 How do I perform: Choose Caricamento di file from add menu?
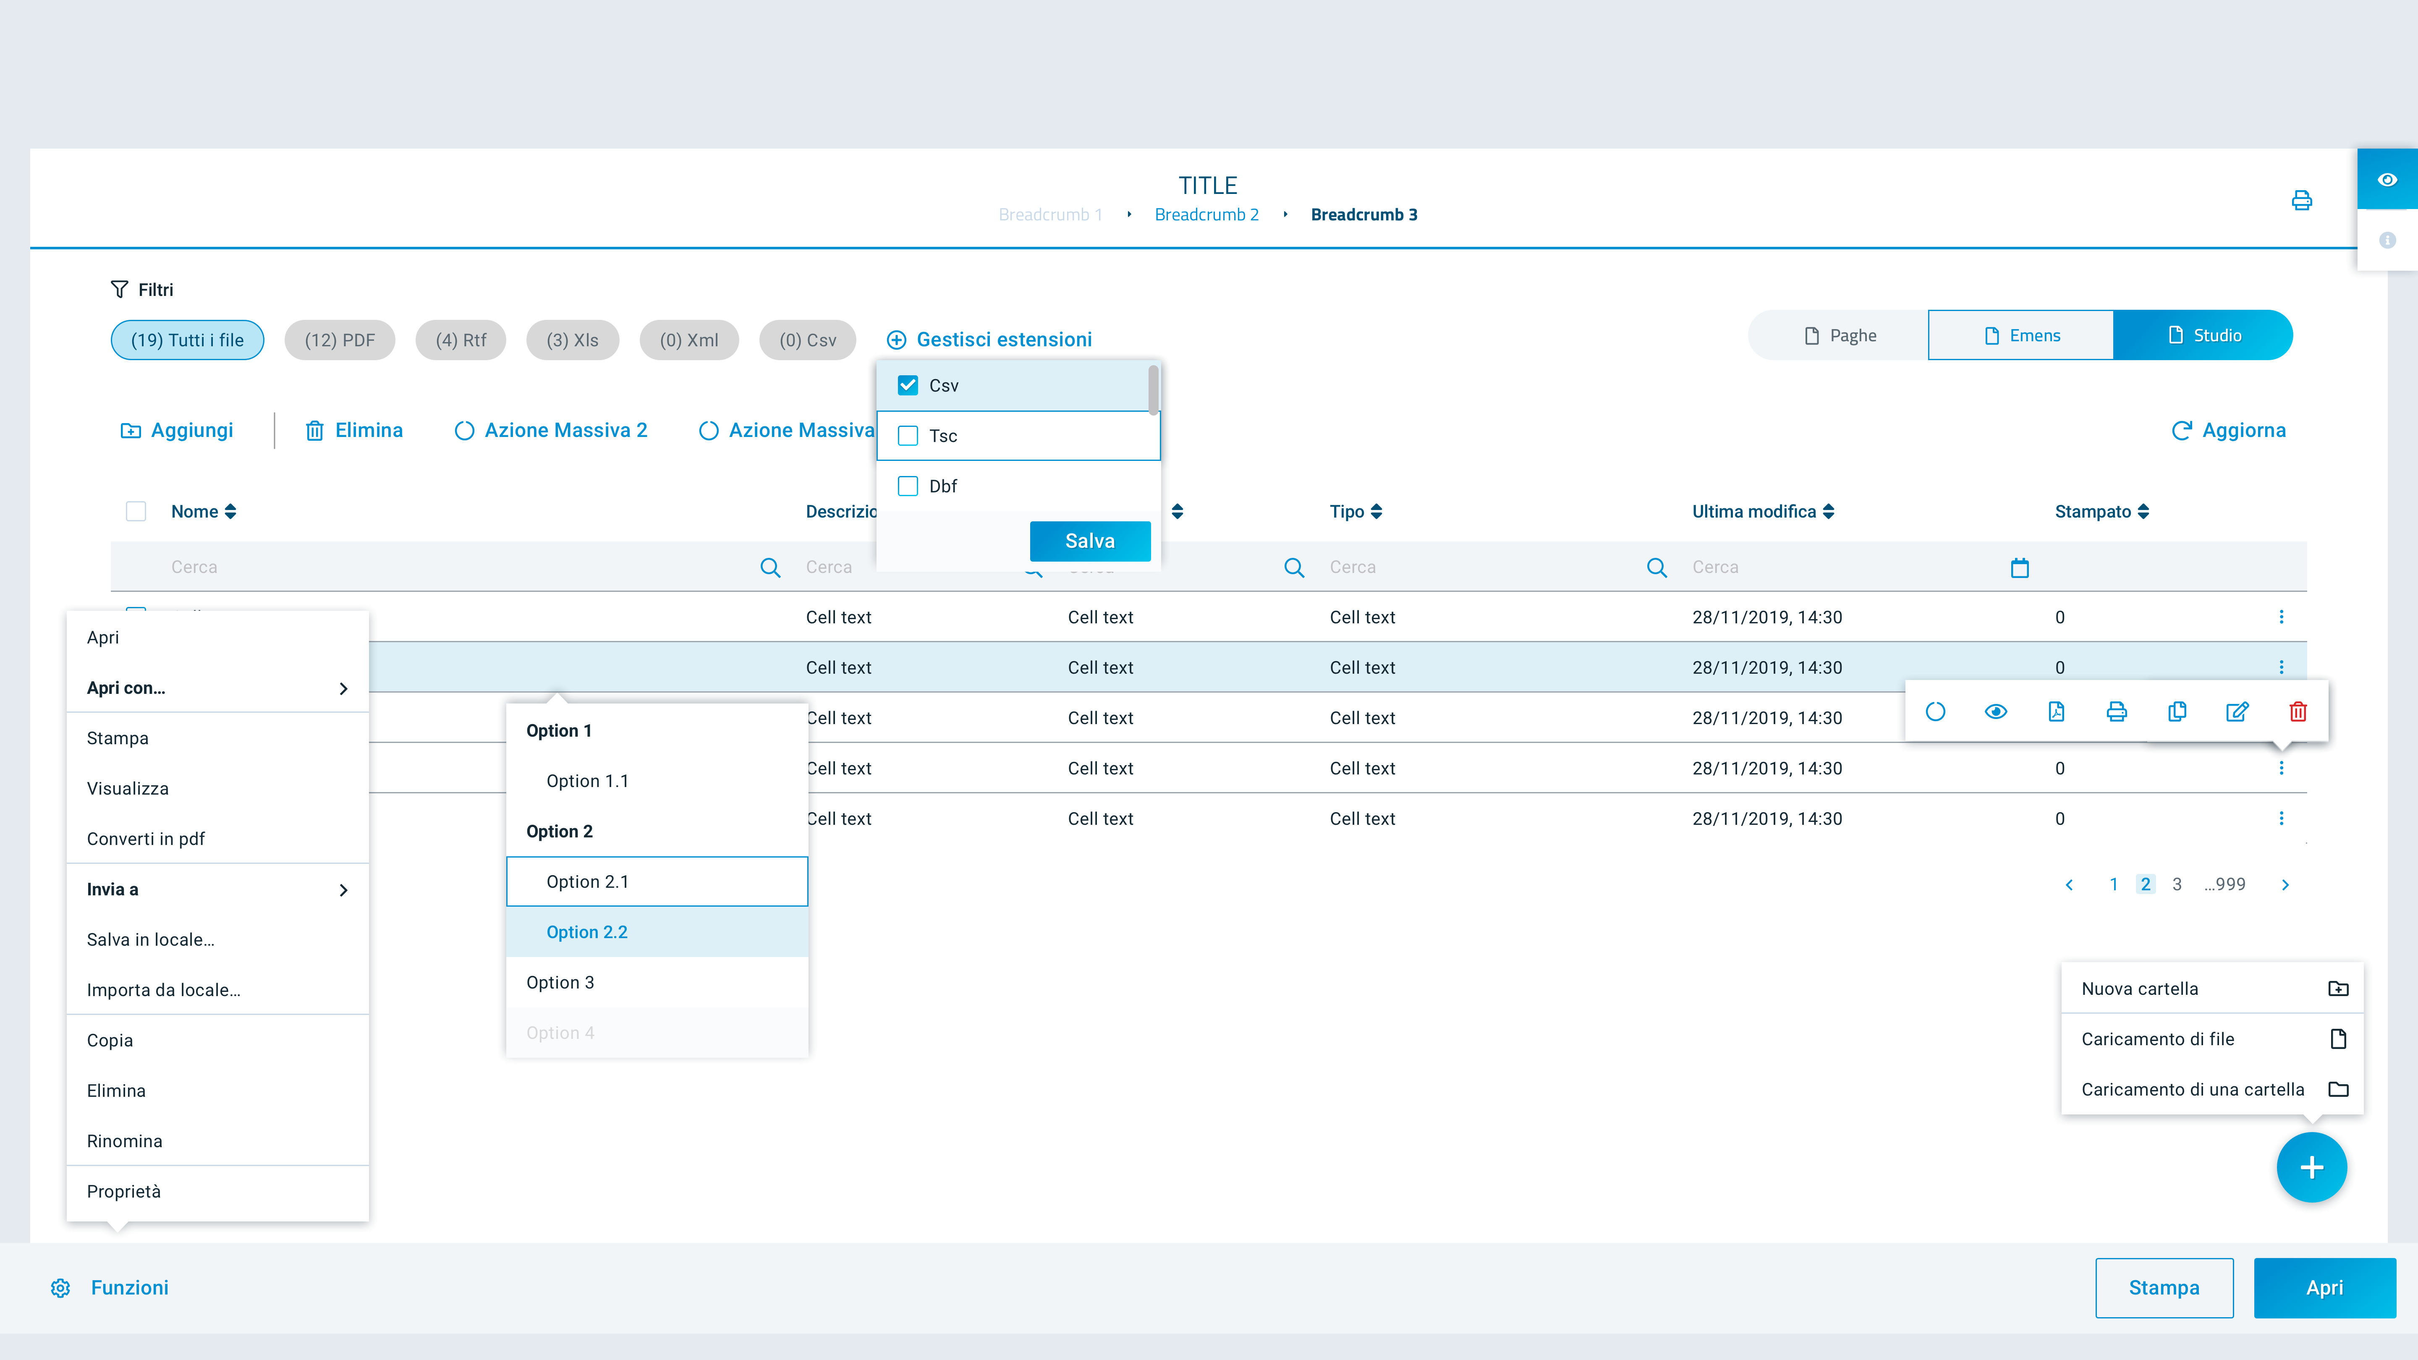[x=2212, y=1039]
